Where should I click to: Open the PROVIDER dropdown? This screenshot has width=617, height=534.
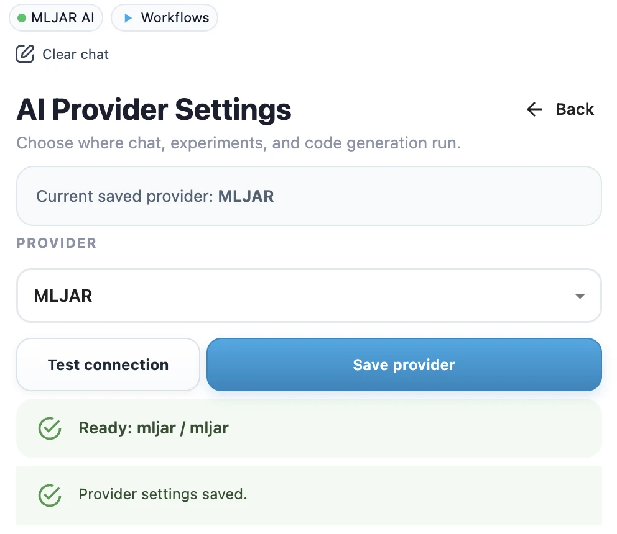click(x=309, y=296)
